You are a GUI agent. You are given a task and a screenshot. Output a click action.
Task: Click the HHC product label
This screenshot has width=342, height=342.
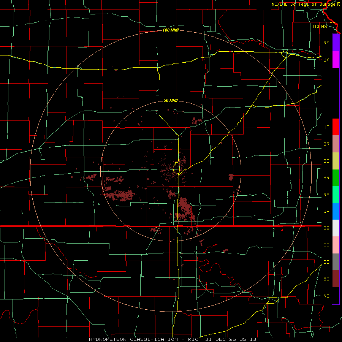pyautogui.click(x=334, y=23)
